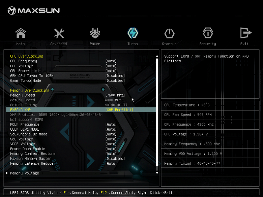Open the Startup power-button icon
Screen dimensions: 263x197
(x=169, y=33)
